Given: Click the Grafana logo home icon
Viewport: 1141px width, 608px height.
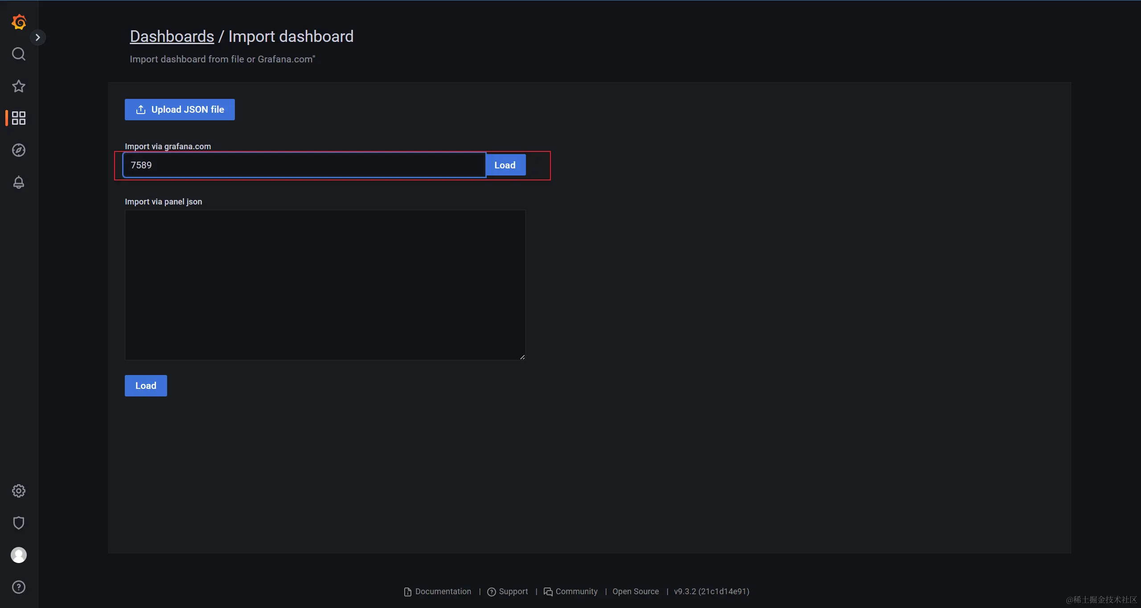Looking at the screenshot, I should pos(19,22).
